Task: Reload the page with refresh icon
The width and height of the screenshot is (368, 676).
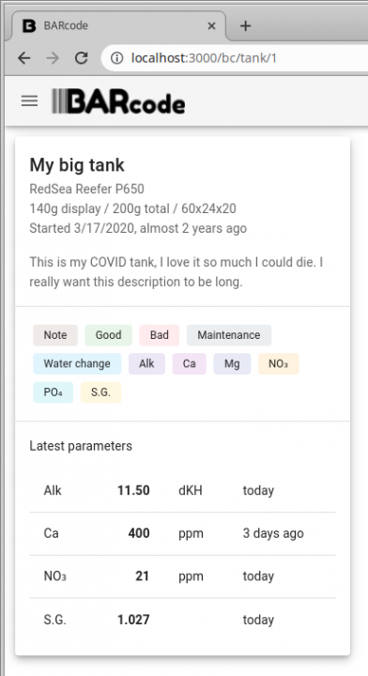Action: tap(81, 58)
